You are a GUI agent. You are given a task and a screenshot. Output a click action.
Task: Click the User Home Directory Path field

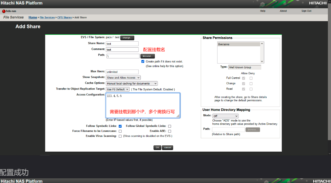coord(228,130)
